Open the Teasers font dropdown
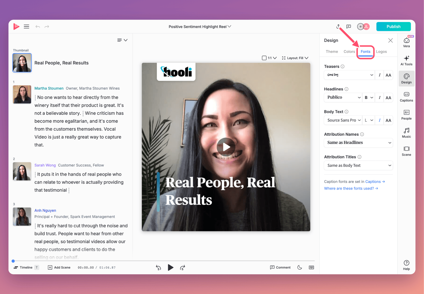 350,75
